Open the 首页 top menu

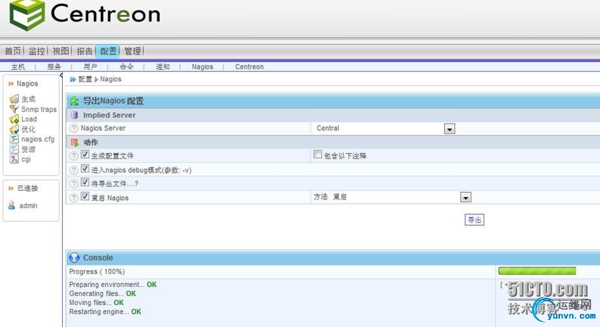point(13,51)
